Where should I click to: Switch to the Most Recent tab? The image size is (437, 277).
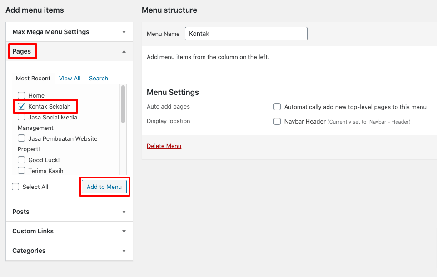coord(33,79)
